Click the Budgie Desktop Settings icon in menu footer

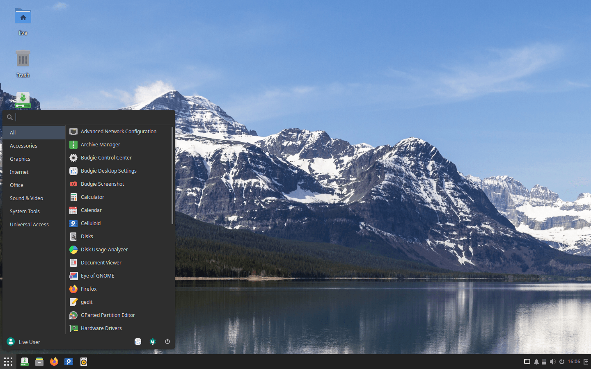pos(138,342)
